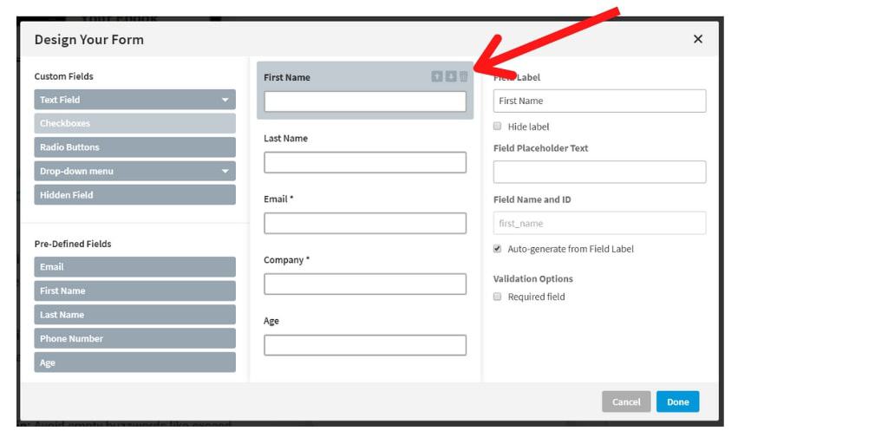The width and height of the screenshot is (888, 444).
Task: Edit the Field Label text box
Action: click(600, 101)
